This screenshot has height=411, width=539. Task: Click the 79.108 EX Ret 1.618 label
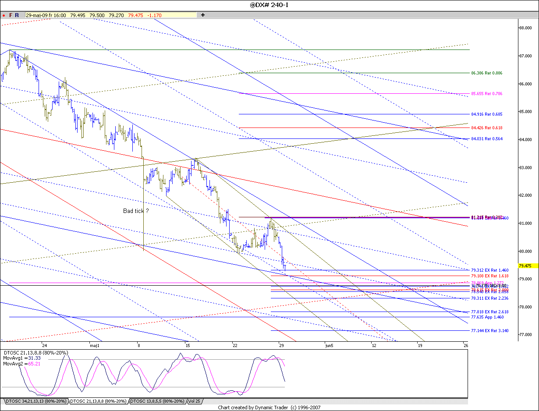[489, 276]
